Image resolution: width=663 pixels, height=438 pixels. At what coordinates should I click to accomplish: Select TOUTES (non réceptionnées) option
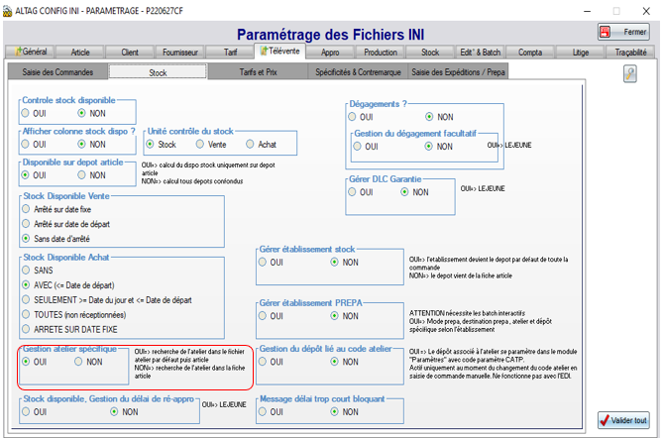[27, 314]
